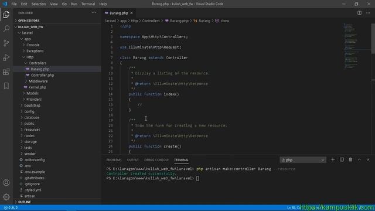The width and height of the screenshot is (375, 211).
Task: Close the Barang.php editor tab
Action: tap(131, 13)
